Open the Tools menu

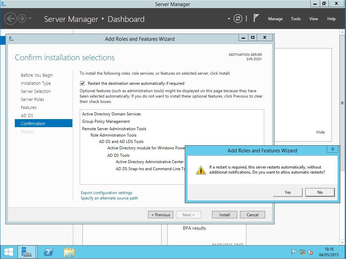pos(296,19)
